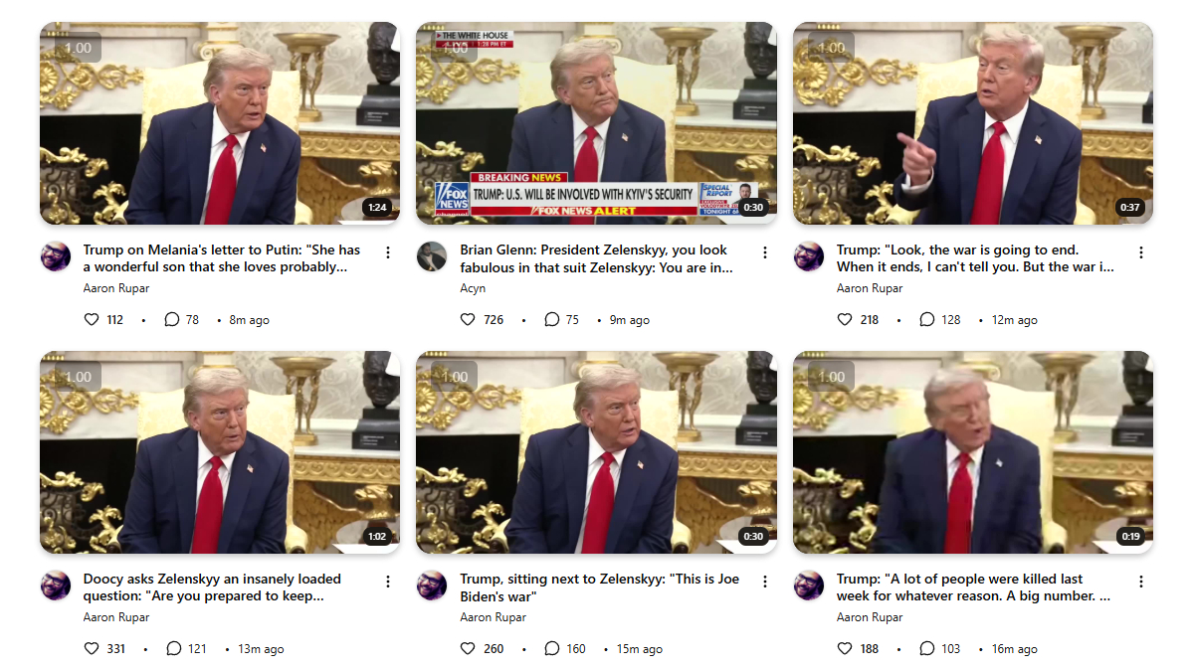The width and height of the screenshot is (1192, 670).
Task: Open the "This is Joe Biden's war" video title
Action: [x=599, y=587]
